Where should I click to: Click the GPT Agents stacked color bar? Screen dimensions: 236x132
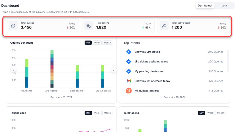click(52, 69)
